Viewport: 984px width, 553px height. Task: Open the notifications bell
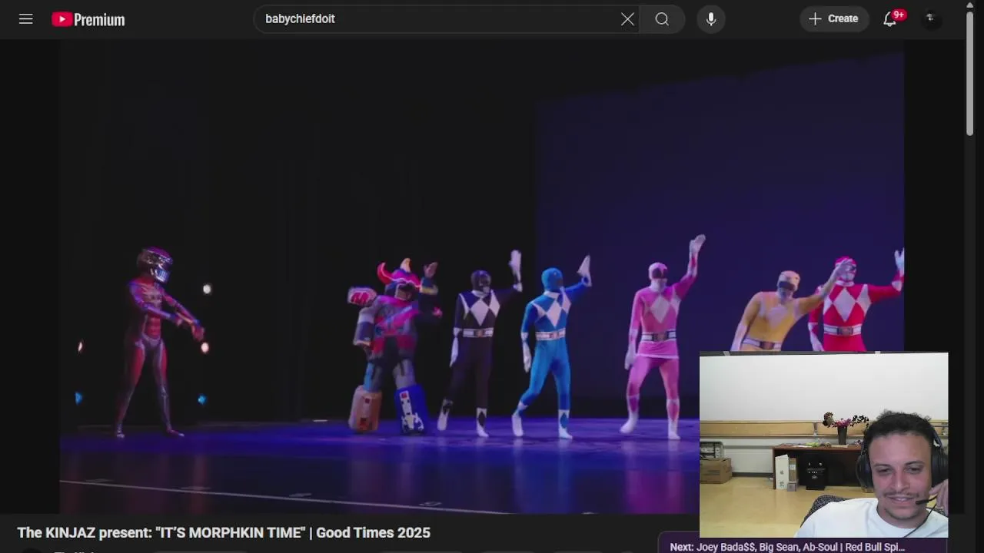[890, 19]
